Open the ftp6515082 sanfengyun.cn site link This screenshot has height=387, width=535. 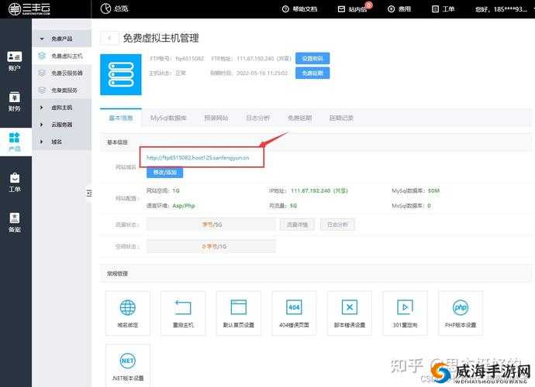(198, 158)
